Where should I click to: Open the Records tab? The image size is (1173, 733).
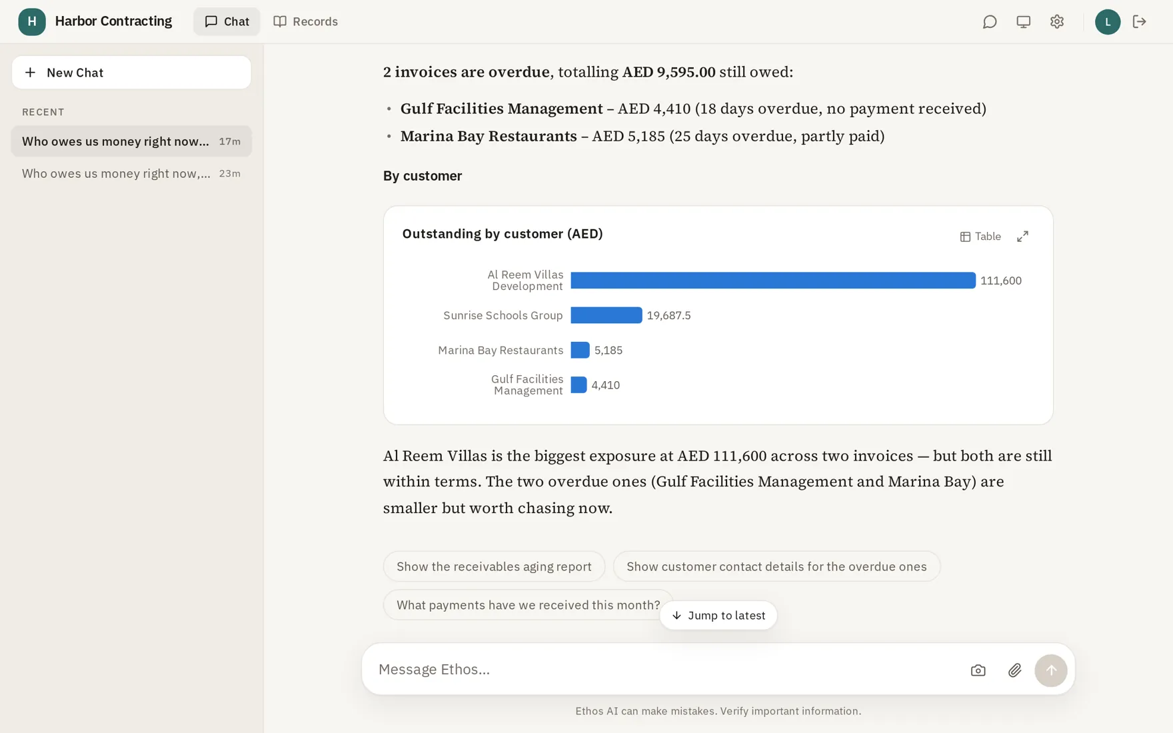(306, 21)
